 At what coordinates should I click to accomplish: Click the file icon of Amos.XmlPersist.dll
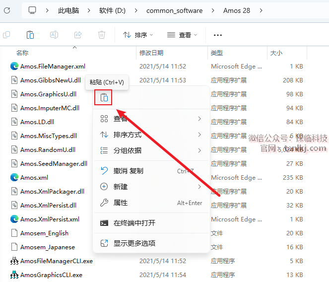pyautogui.click(x=14, y=205)
